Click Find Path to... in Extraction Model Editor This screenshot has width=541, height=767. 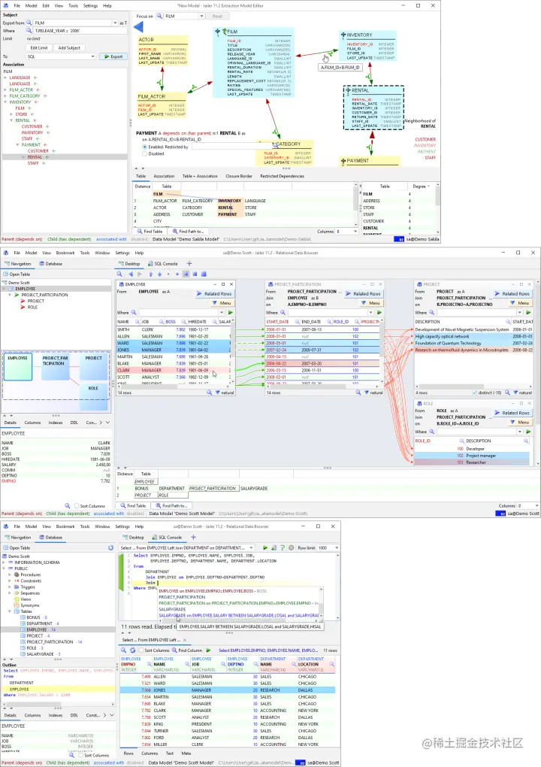188,232
